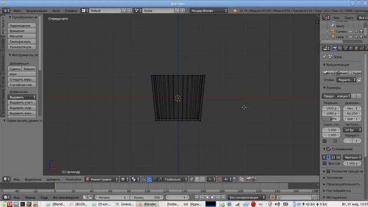368x207 pixels.
Task: Select the translate manipulator arrow
Action: [x=149, y=179]
